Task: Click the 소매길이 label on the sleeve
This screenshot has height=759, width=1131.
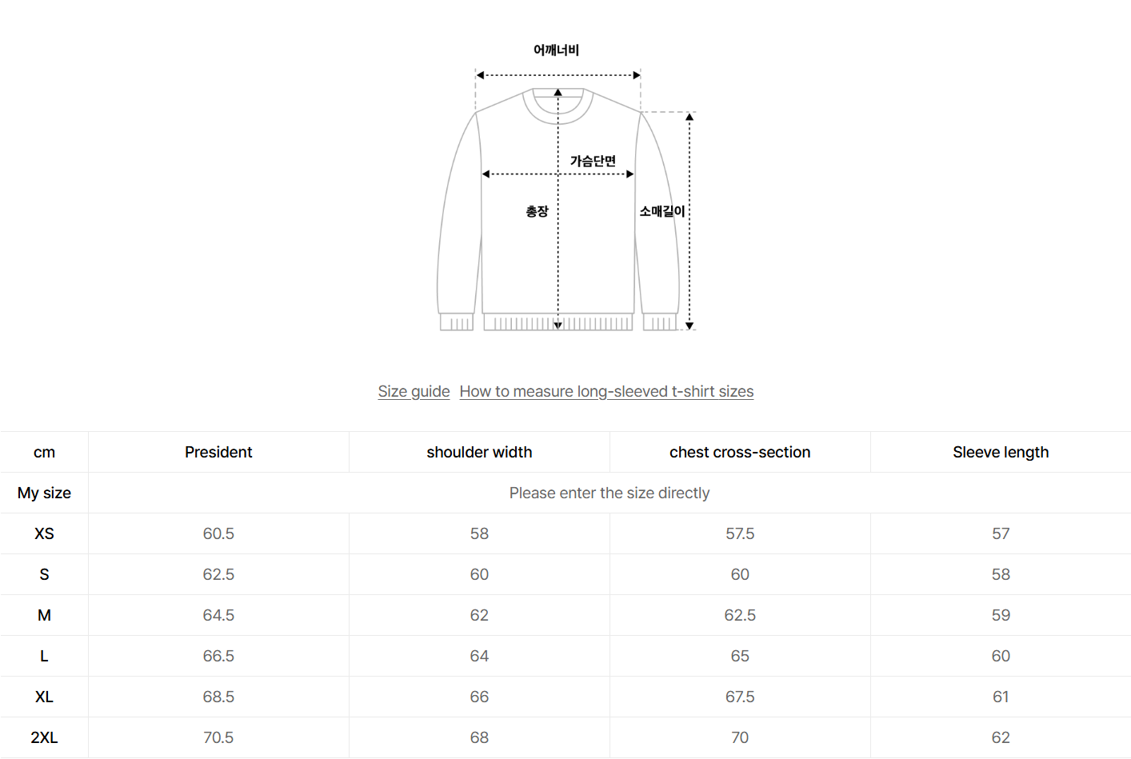Action: 662,211
